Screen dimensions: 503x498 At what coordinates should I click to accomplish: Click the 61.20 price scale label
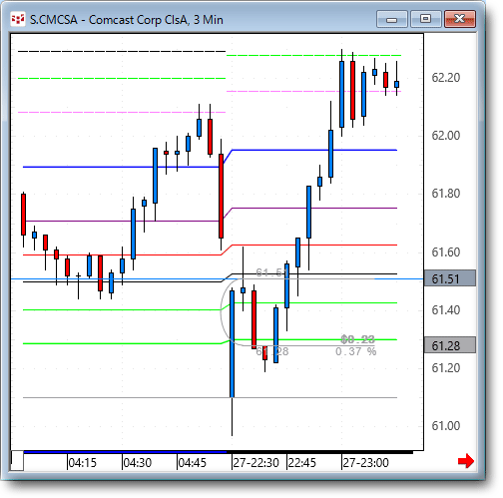446,368
